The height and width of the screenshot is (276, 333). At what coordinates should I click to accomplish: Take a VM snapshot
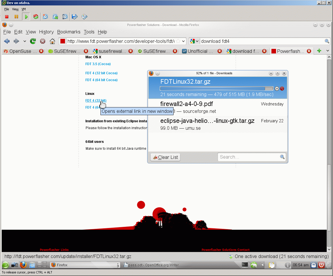click(46, 17)
